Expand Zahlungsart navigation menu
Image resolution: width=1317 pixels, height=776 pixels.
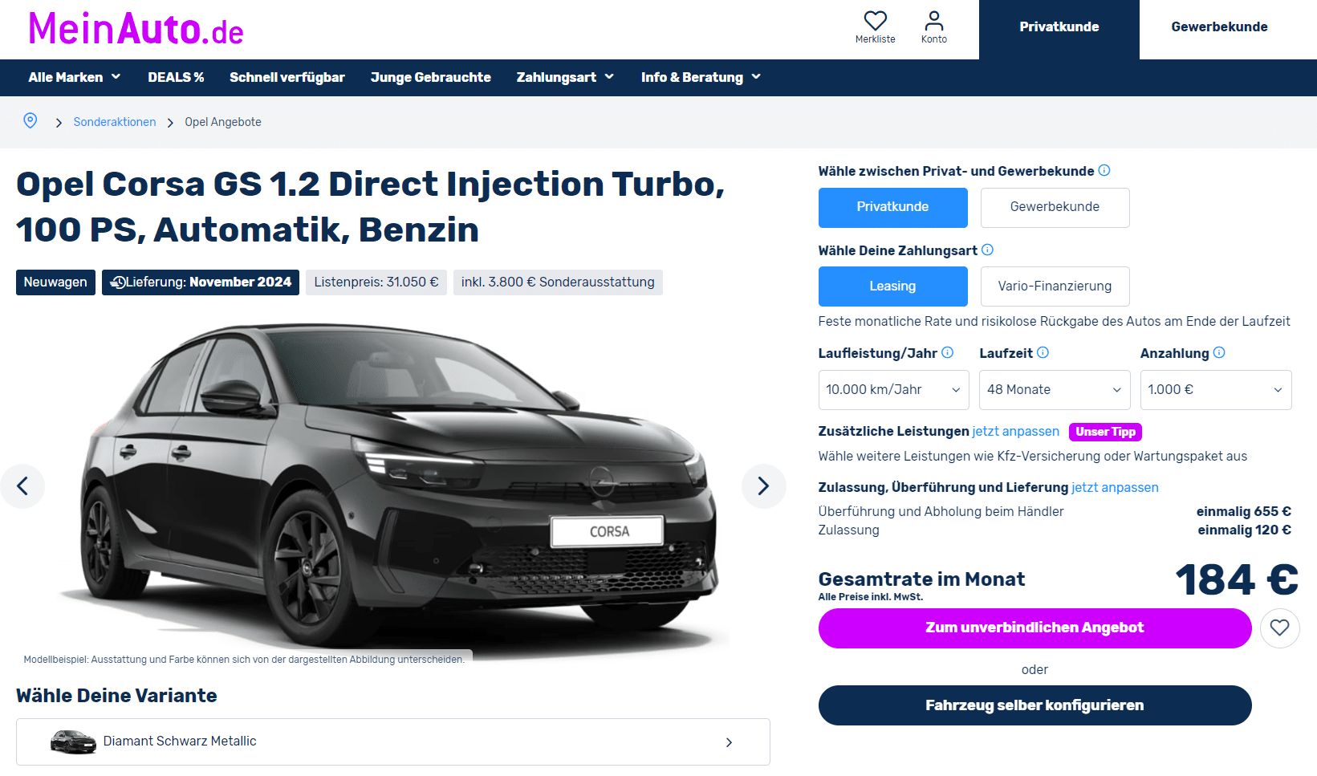[x=565, y=77]
